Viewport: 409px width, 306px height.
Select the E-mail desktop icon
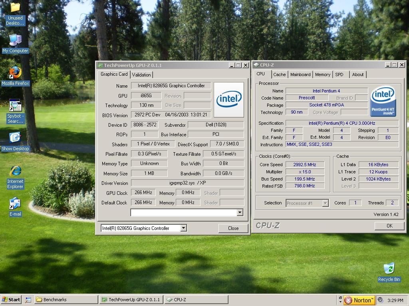[x=15, y=204]
